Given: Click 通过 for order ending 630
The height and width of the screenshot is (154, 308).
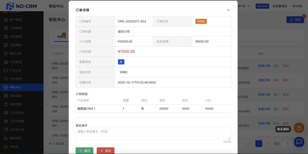Looking at the screenshot, I should [x=276, y=80].
